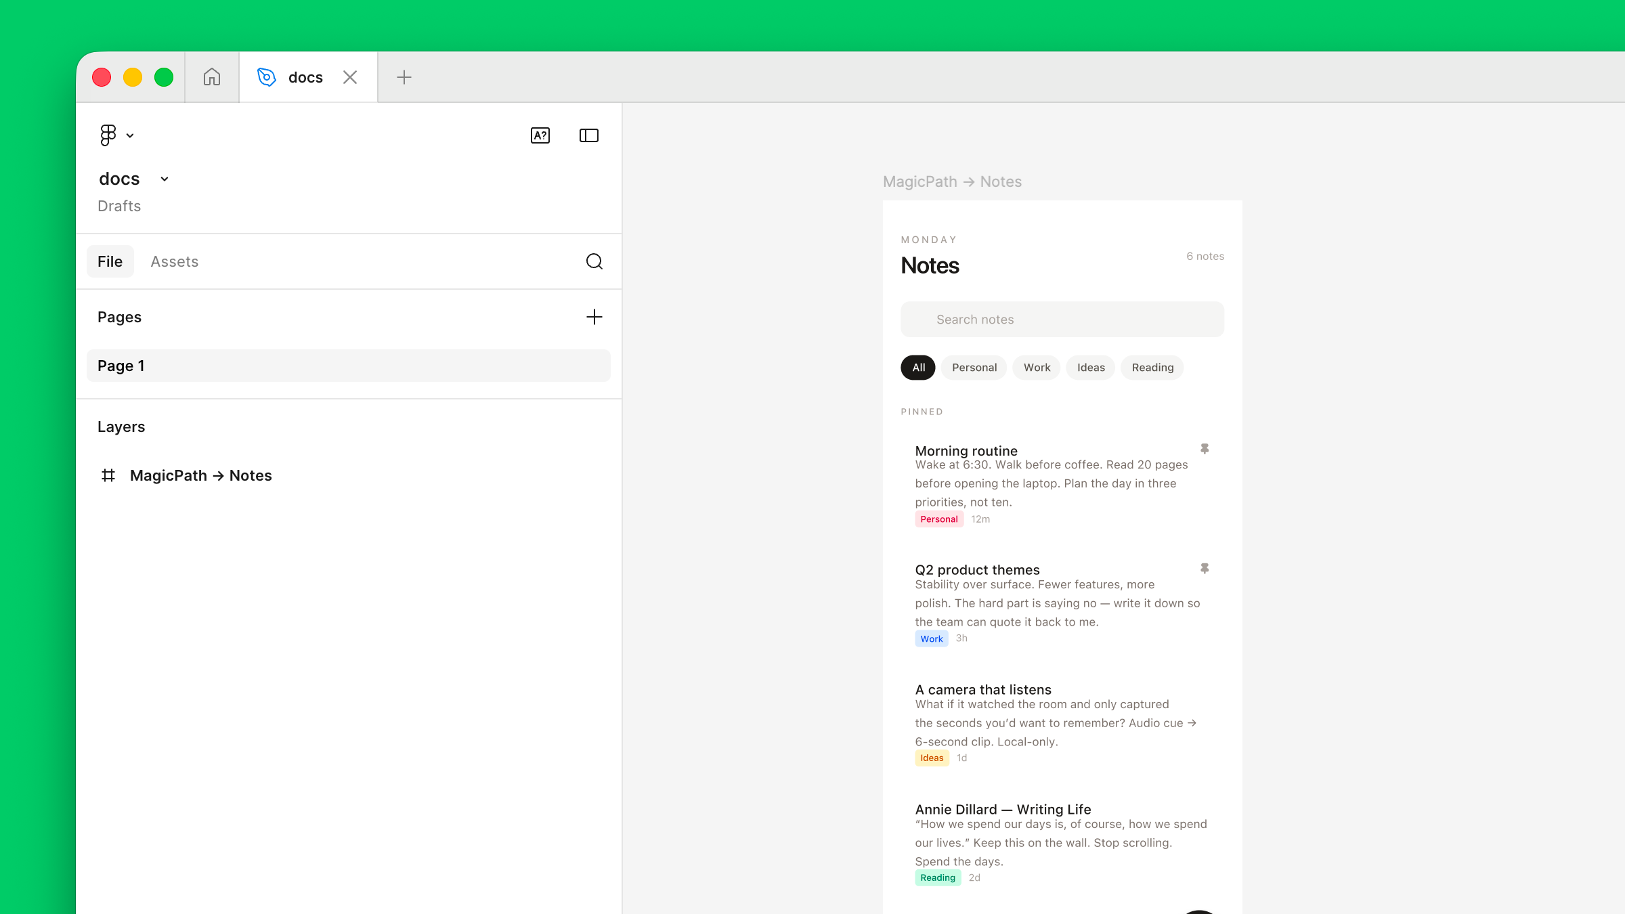Click the blue Work tag on Q2 product themes

[932, 639]
